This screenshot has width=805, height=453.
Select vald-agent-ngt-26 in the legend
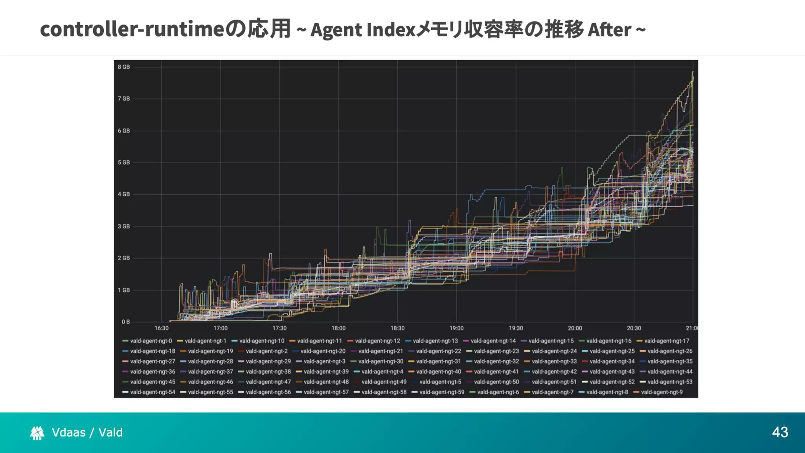click(x=670, y=351)
